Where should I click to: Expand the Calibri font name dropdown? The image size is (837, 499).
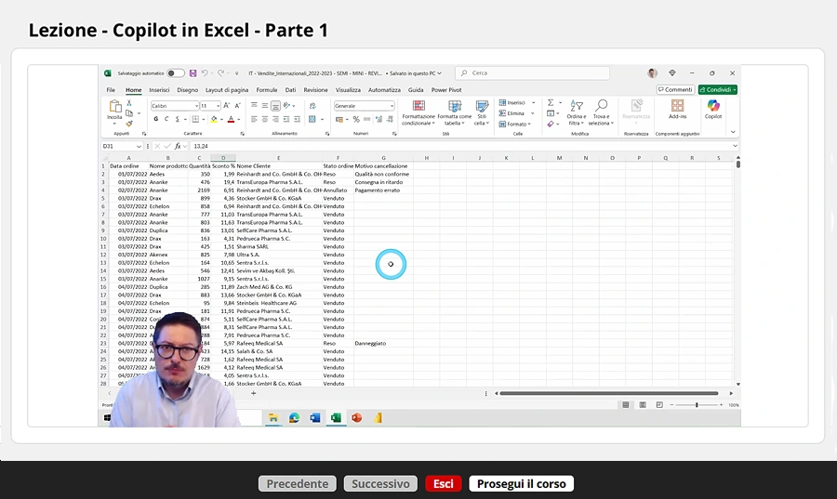tap(196, 106)
